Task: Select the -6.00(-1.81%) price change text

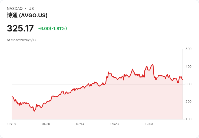Action: pos(52,29)
